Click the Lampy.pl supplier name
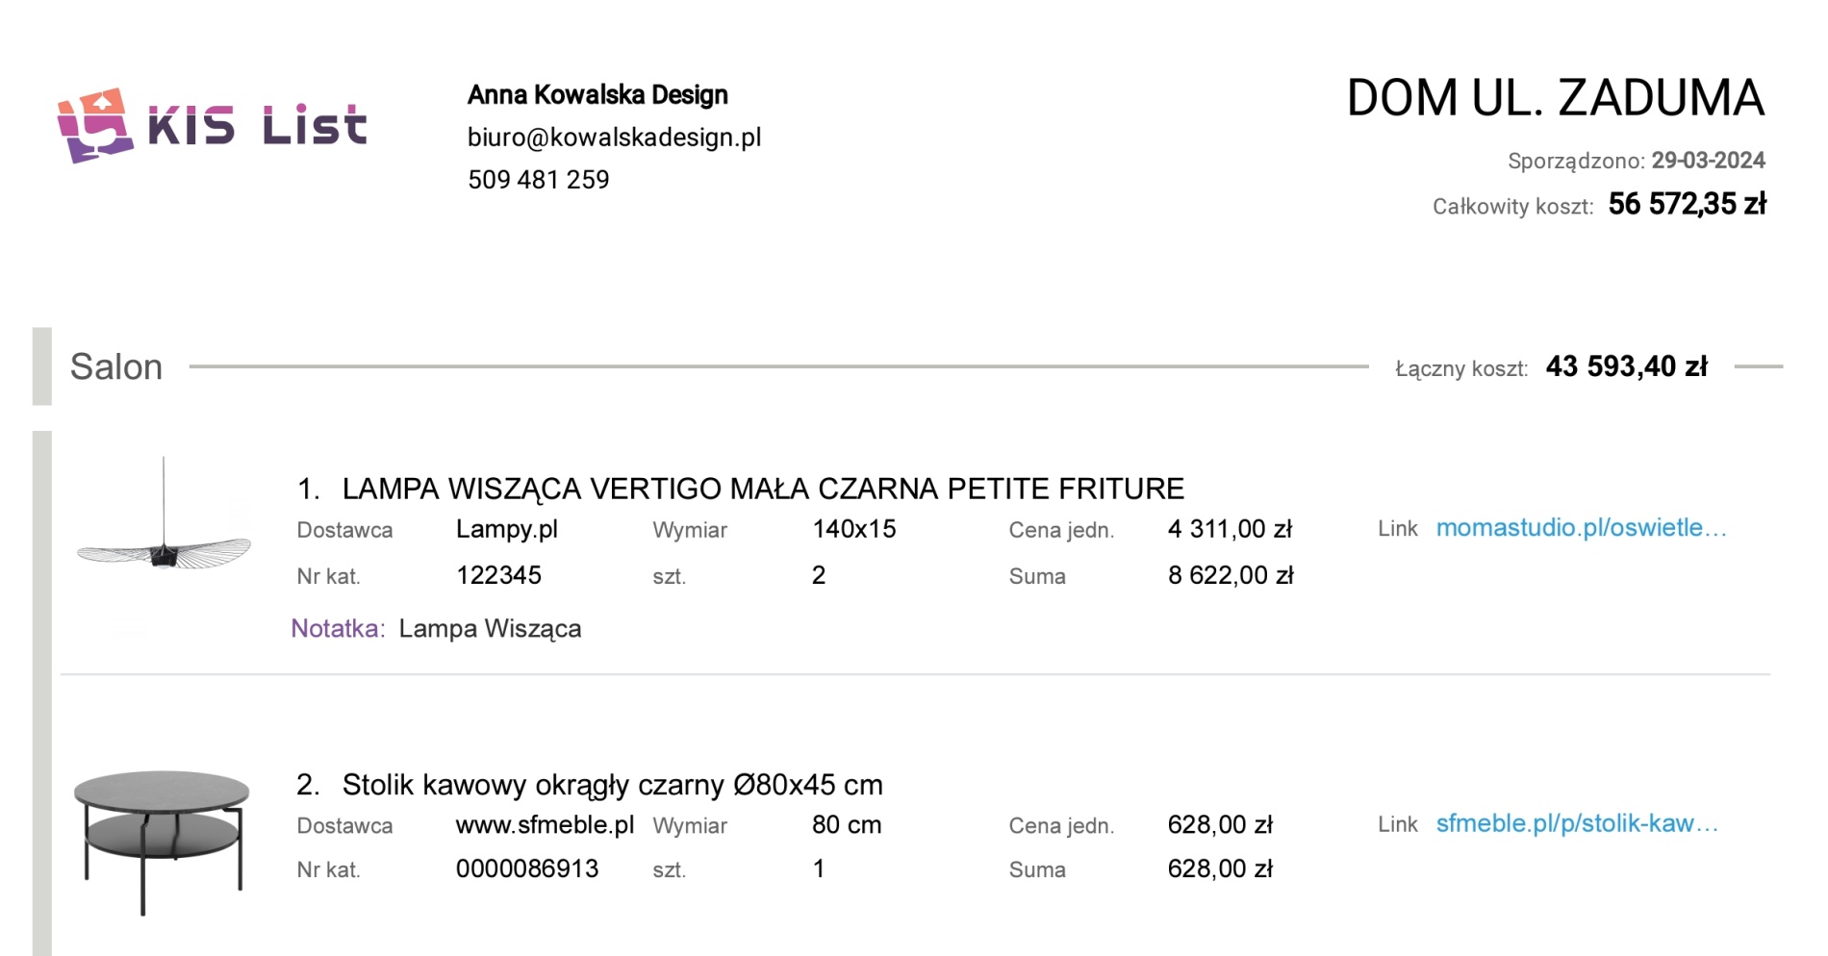This screenshot has height=956, width=1828. point(507,529)
